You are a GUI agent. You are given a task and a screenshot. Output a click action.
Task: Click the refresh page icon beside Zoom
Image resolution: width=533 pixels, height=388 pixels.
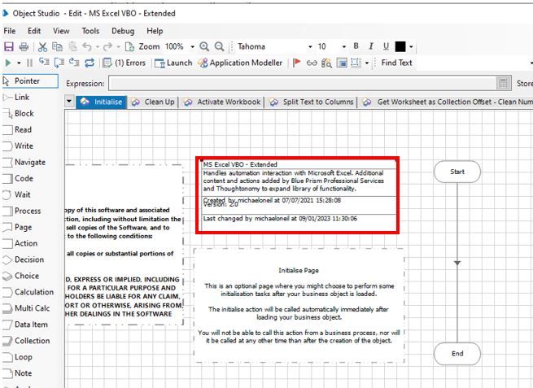tap(129, 46)
